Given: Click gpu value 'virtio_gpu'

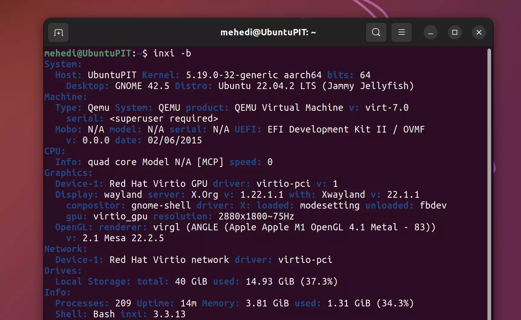Looking at the screenshot, I should click(x=120, y=216).
